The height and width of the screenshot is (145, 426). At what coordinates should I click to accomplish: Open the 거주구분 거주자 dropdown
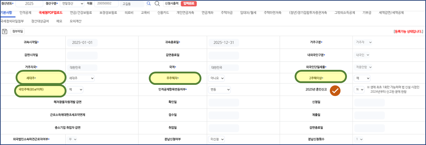(363, 42)
